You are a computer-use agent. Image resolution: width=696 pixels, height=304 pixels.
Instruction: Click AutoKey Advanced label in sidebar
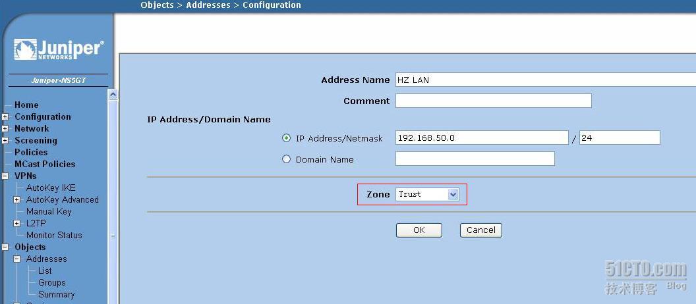point(63,200)
